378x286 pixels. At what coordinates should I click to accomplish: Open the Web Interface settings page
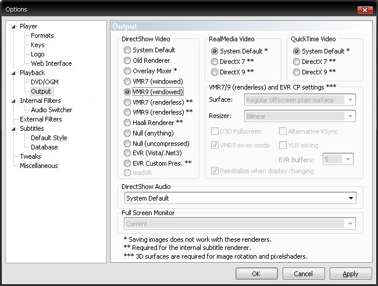point(51,63)
